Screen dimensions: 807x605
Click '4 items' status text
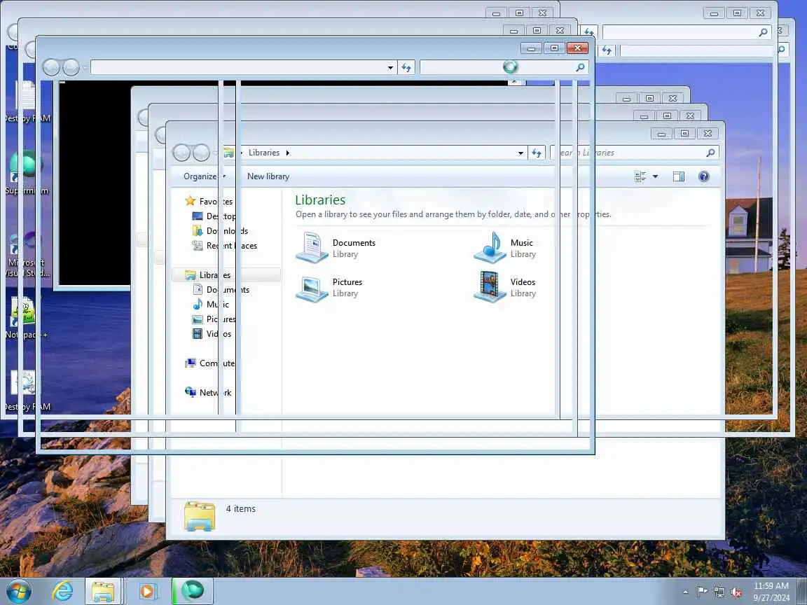pyautogui.click(x=240, y=509)
